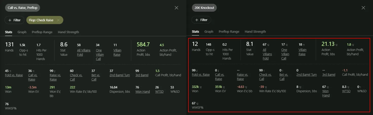The height and width of the screenshot is (115, 373).
Task: Close the 20€ Knockout panel
Action: [363, 8]
